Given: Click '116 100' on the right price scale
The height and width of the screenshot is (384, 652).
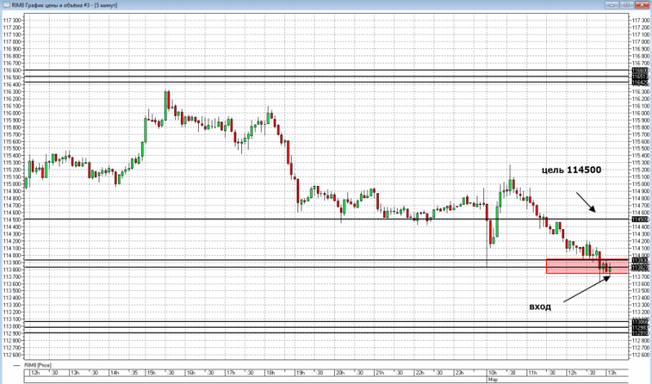Looking at the screenshot, I should (641, 106).
